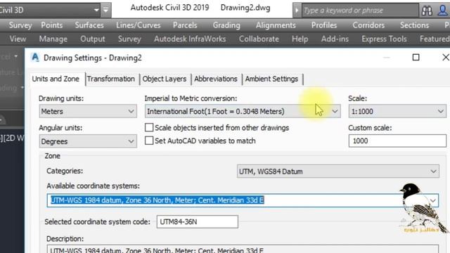Expand the Civil 3D workspace dropdown
Screen dimensions: 450x253
[x=96, y=11]
